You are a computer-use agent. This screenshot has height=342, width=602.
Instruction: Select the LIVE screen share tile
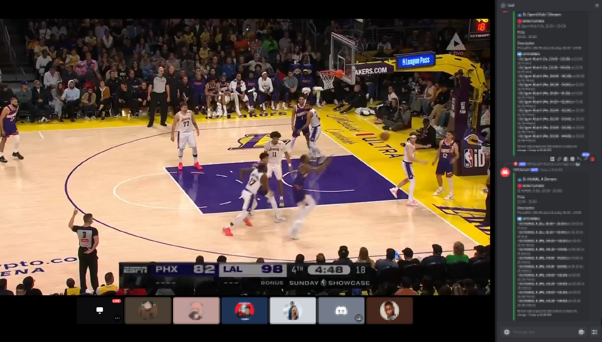(x=100, y=310)
